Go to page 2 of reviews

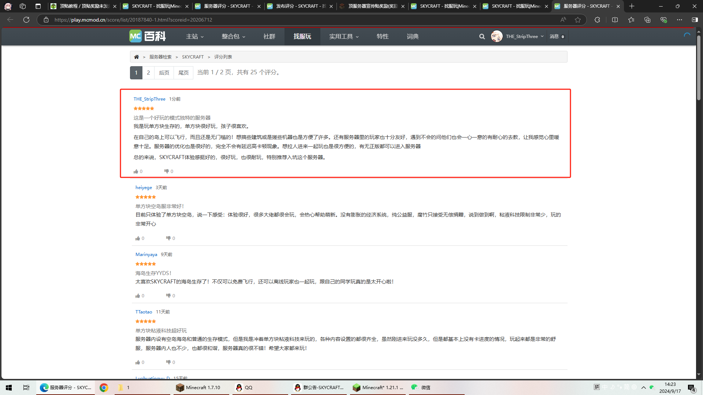coord(148,73)
